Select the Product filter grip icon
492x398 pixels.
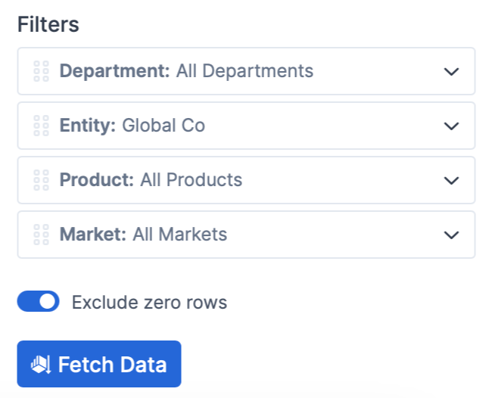point(41,180)
